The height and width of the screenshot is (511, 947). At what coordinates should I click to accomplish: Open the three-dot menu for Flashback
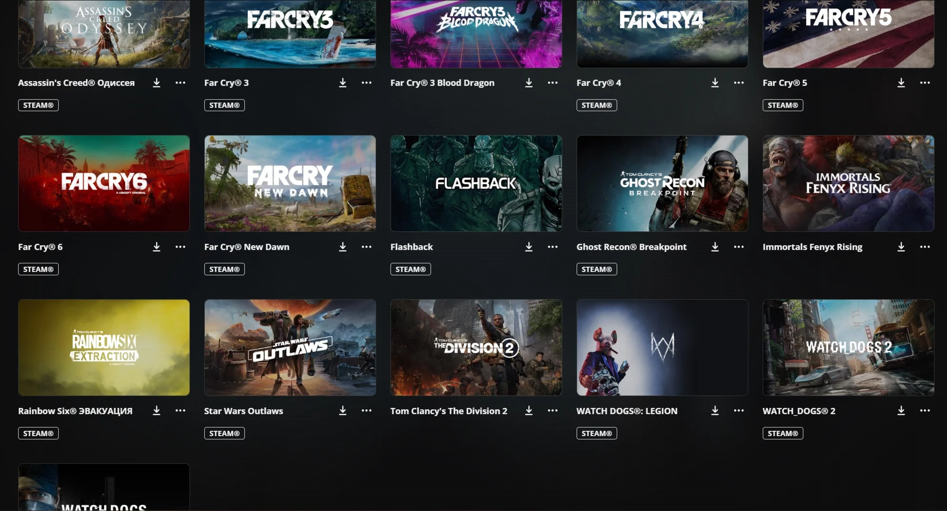click(x=553, y=247)
